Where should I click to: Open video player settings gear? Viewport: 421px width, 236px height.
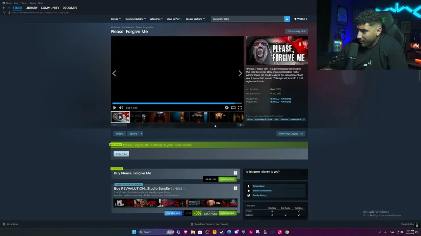227,108
